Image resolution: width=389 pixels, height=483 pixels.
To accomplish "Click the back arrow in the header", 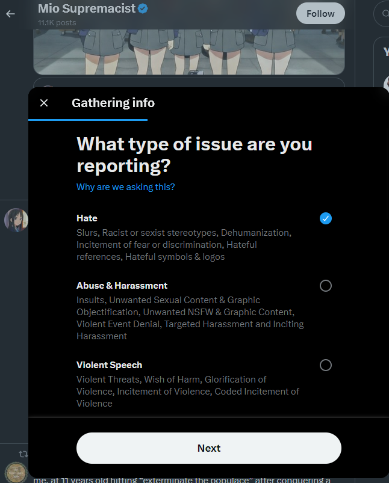I will [10, 14].
